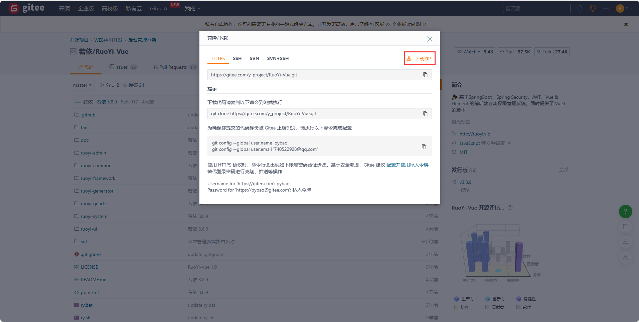This screenshot has width=639, height=322.
Task: Copy the git clone command
Action: coord(425,114)
